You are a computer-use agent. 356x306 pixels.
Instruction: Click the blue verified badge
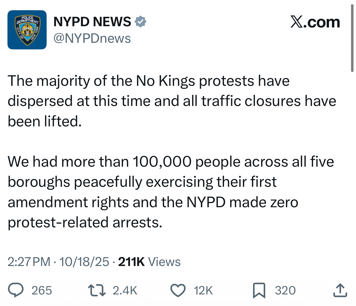tap(141, 22)
